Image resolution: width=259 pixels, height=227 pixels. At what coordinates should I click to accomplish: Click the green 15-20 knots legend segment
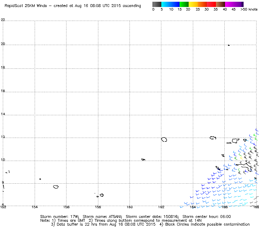(x=184, y=4)
